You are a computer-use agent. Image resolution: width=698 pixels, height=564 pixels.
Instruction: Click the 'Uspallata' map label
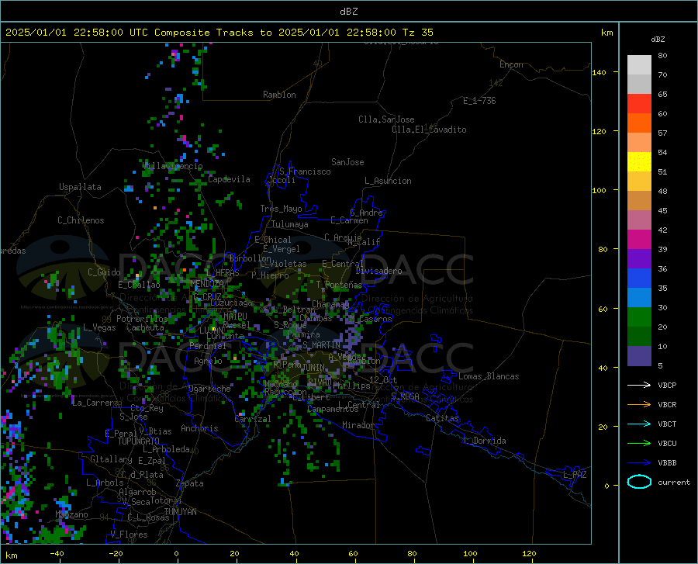coord(80,188)
